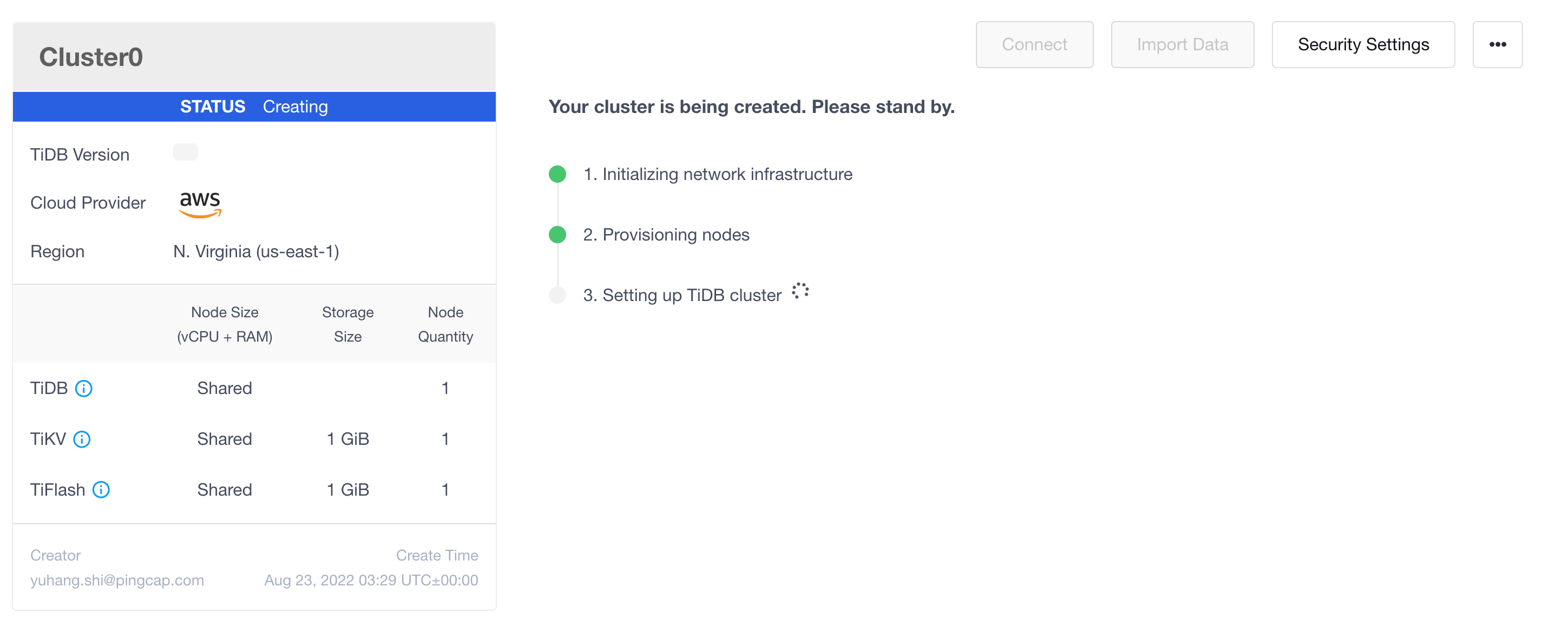
Task: Click the Node Size (vCPU + RAM) header
Action: (x=224, y=325)
